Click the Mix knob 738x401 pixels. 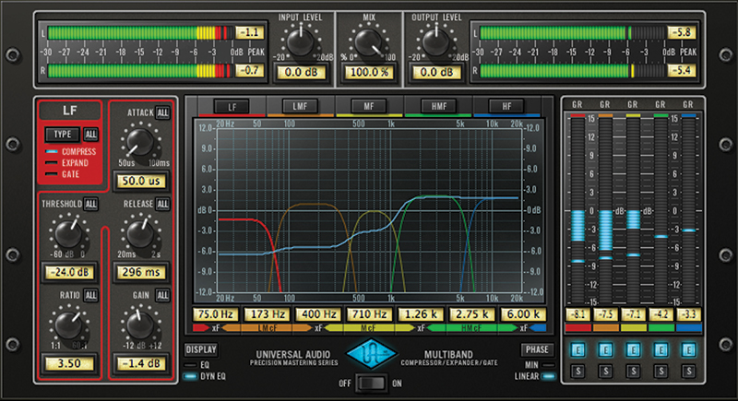[368, 41]
